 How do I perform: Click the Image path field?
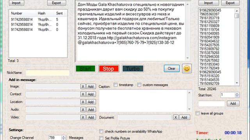53,86
